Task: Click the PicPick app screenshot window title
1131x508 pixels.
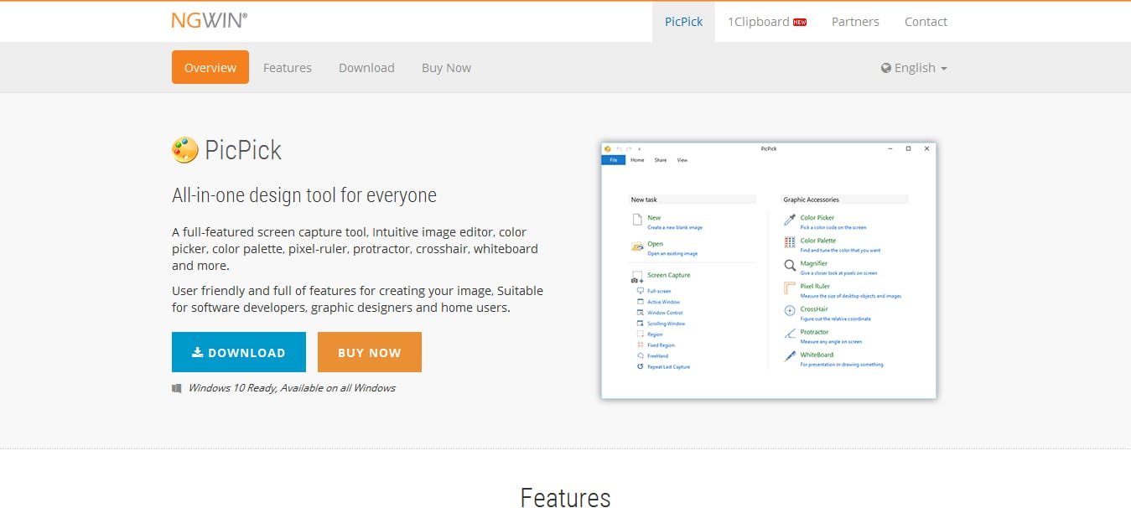Action: [769, 148]
